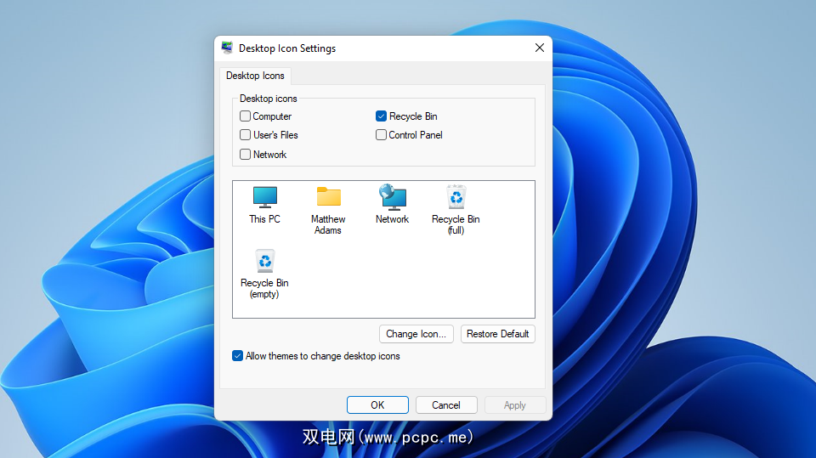Tick the User's Files checkbox
Viewport: 816px width, 458px height.
246,135
